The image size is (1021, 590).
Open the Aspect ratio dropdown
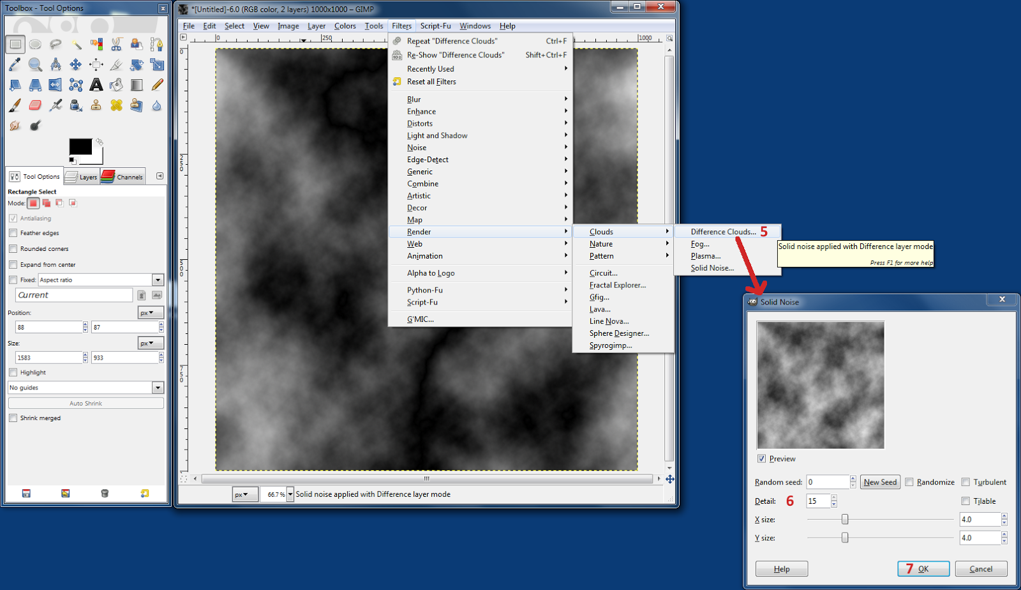pos(156,280)
